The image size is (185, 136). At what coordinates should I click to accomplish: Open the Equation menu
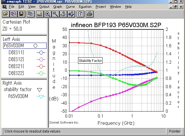pos(85,7)
